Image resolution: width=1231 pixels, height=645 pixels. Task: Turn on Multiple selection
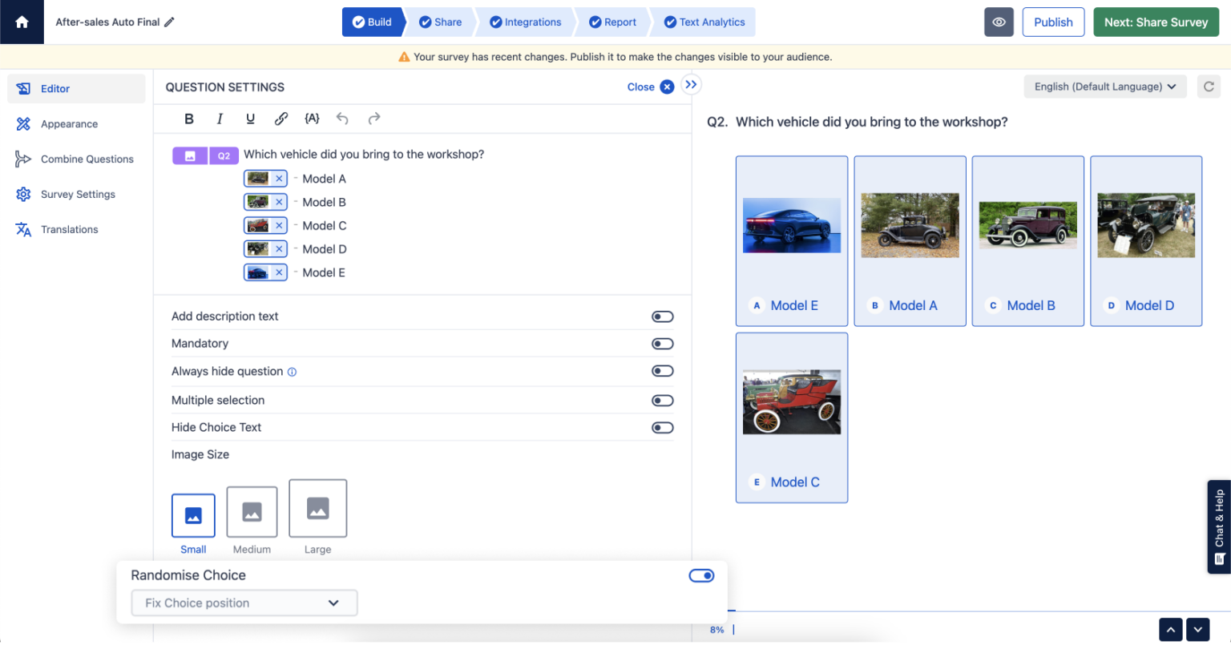coord(662,400)
